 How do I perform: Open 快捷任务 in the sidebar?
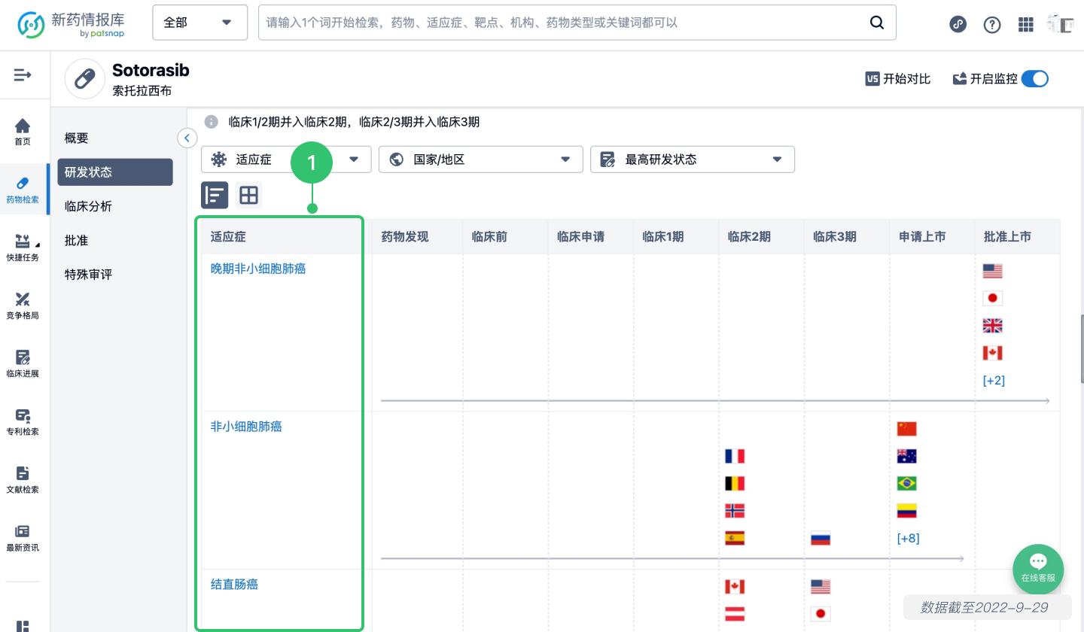pos(23,248)
